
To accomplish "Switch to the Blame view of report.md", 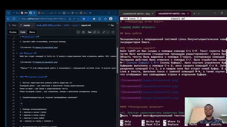I will (32, 32).
